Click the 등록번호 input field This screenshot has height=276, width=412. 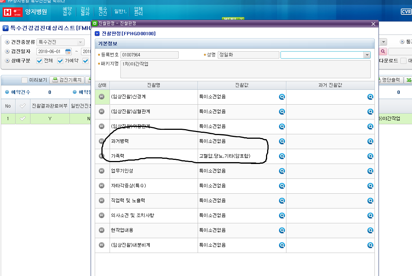[149, 55]
